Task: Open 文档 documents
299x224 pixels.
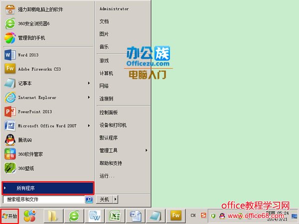Action: click(x=104, y=21)
